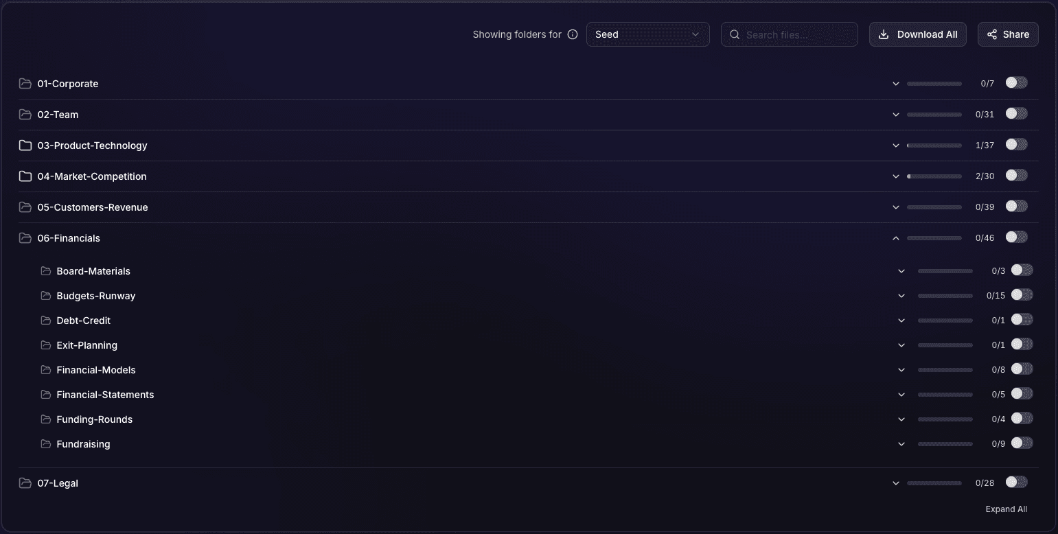Collapse the 06-Financials folder chevron
This screenshot has width=1058, height=534.
895,238
